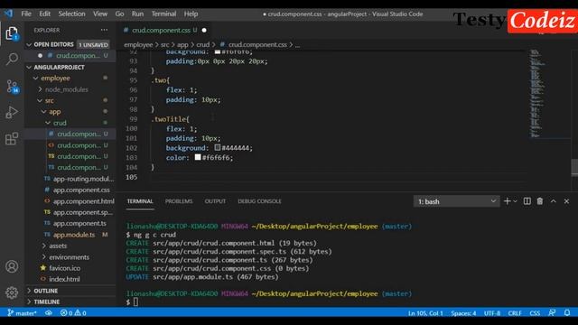Open the Manage gear icon
This screenshot has height=325, width=578.
(12, 292)
